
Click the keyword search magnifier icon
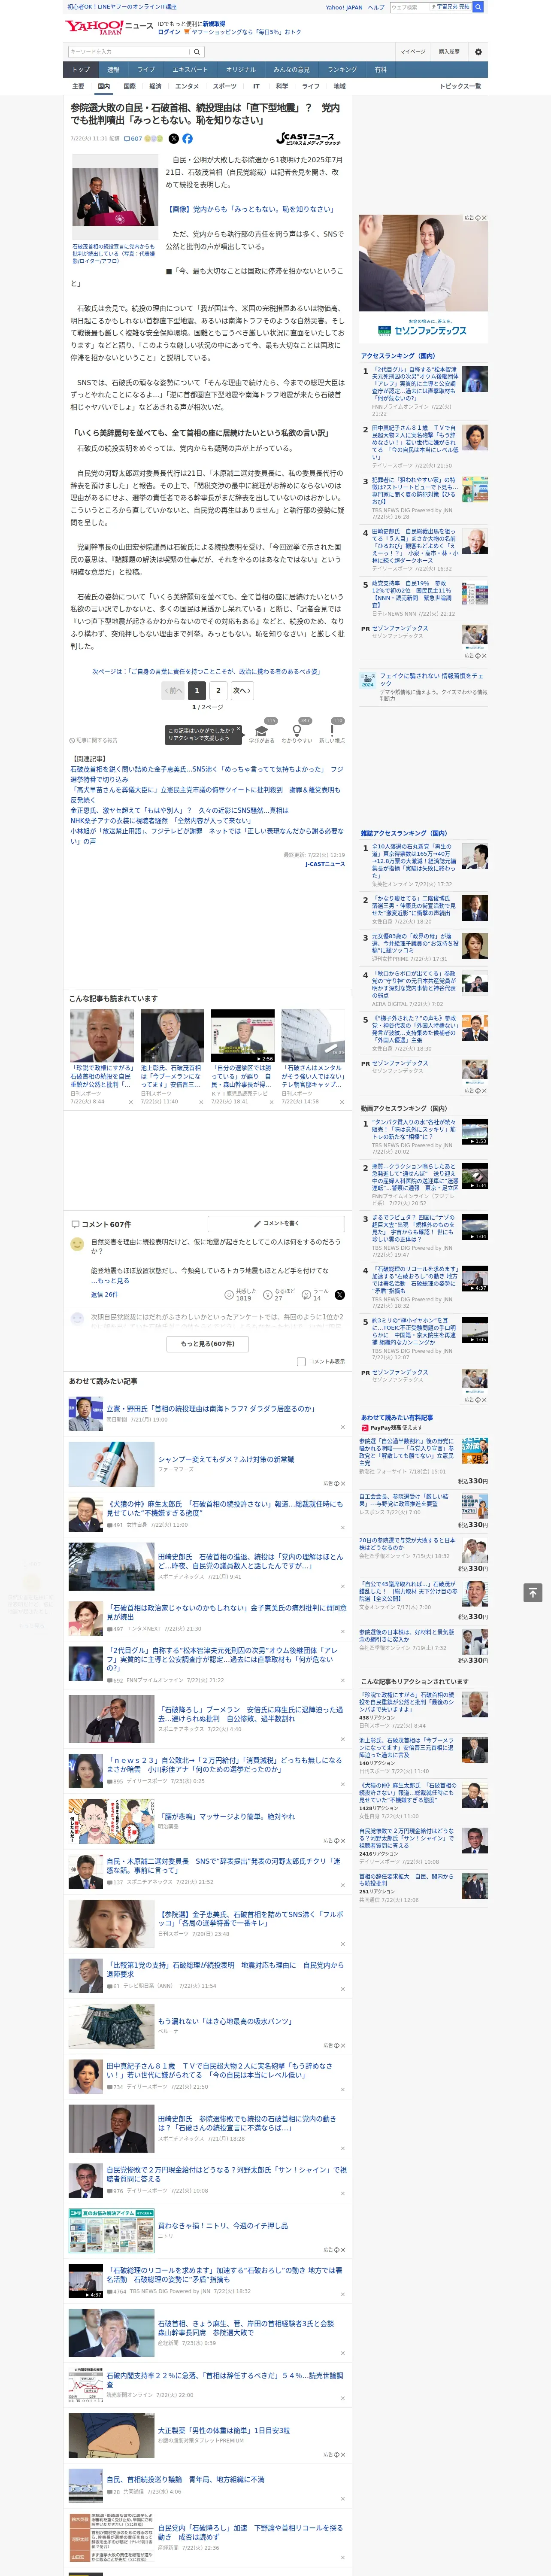point(196,52)
